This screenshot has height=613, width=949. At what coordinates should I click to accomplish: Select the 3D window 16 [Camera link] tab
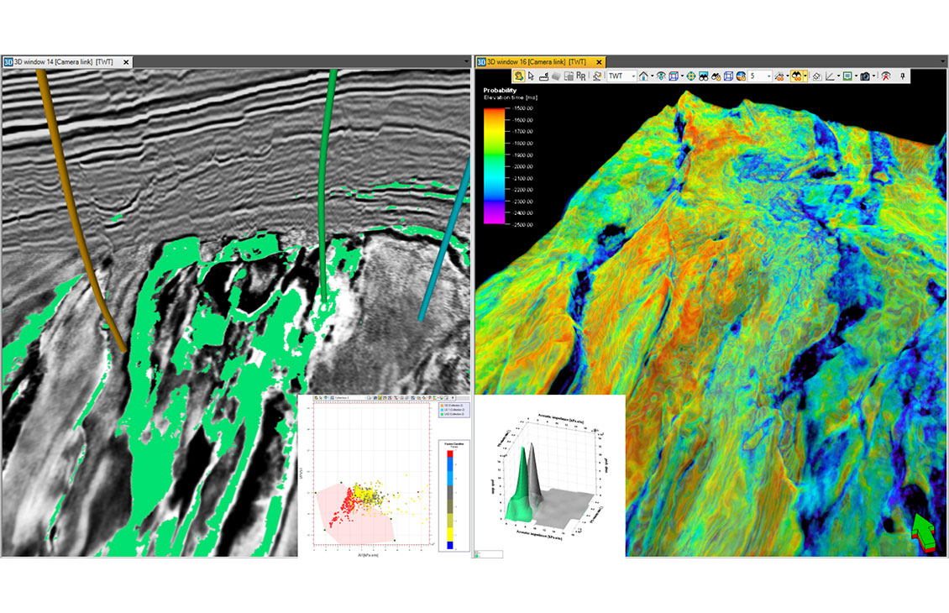537,61
